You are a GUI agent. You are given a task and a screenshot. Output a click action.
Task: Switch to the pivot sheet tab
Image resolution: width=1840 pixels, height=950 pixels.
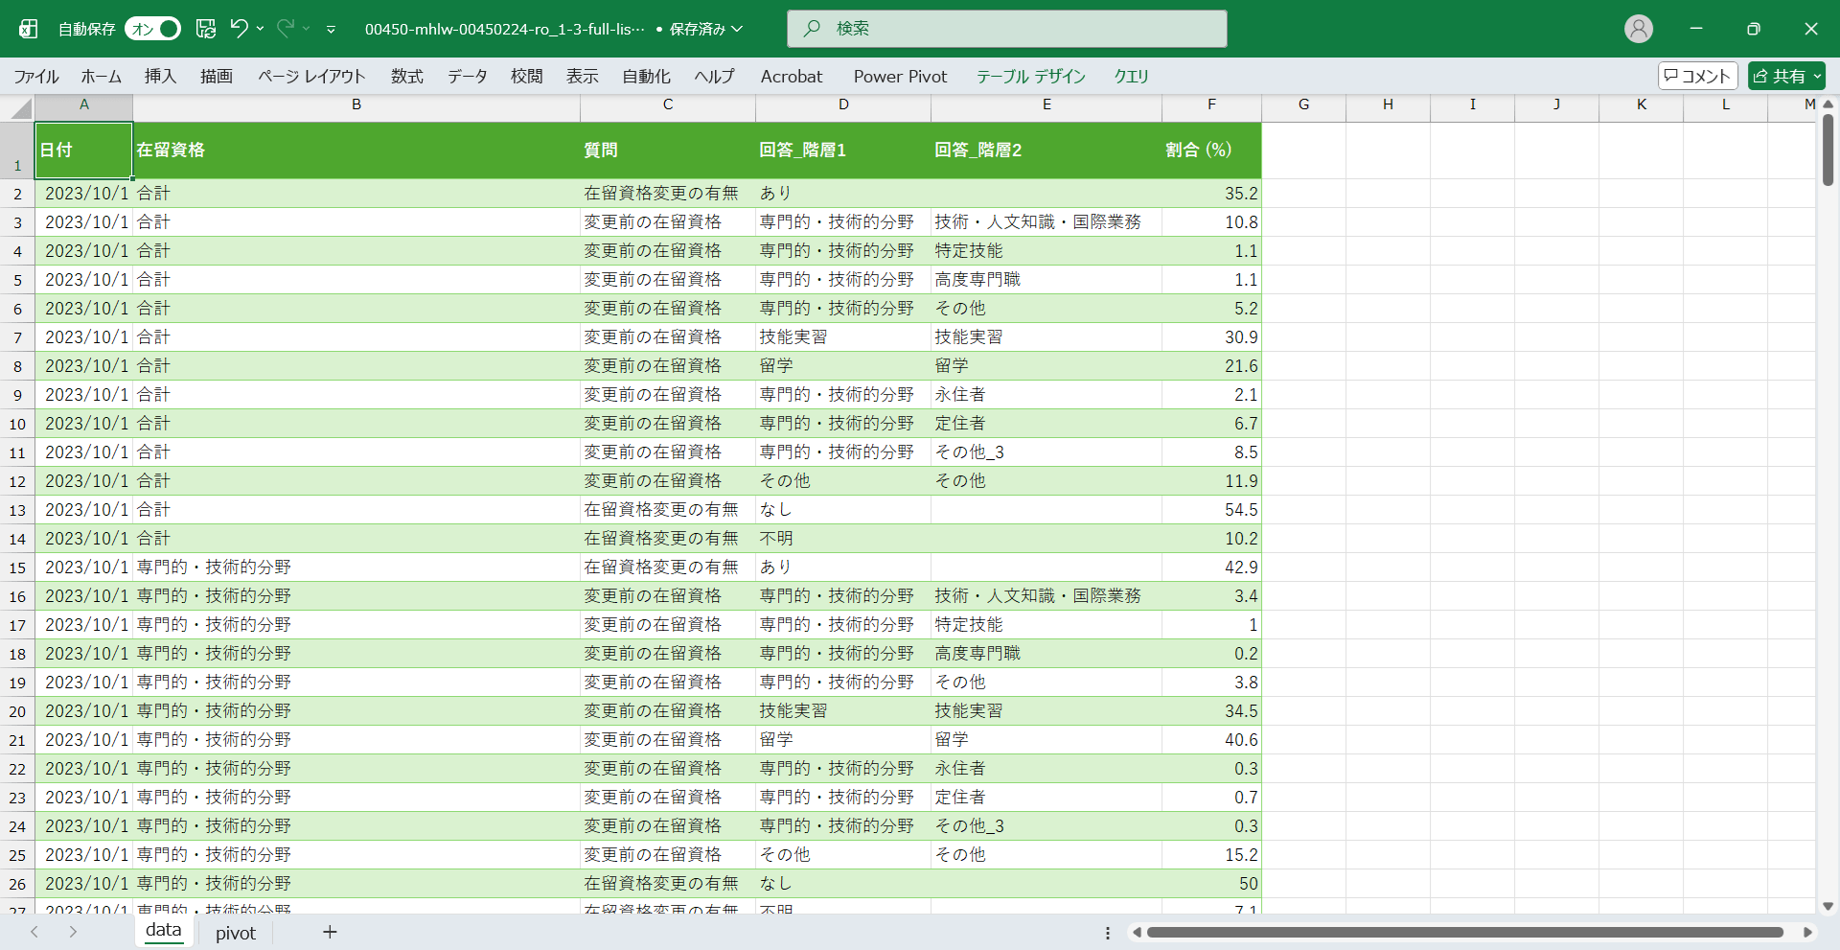pyautogui.click(x=235, y=933)
